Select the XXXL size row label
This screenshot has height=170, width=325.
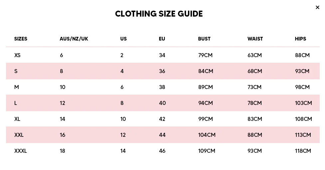click(21, 151)
